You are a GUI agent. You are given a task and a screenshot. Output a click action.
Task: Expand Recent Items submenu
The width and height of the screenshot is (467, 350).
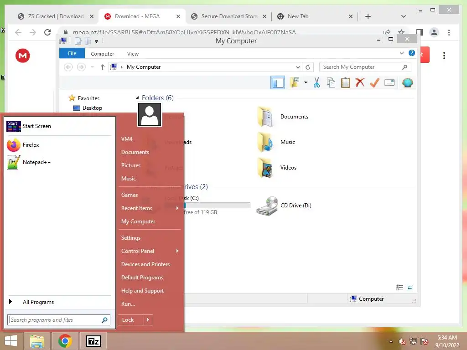click(150, 208)
